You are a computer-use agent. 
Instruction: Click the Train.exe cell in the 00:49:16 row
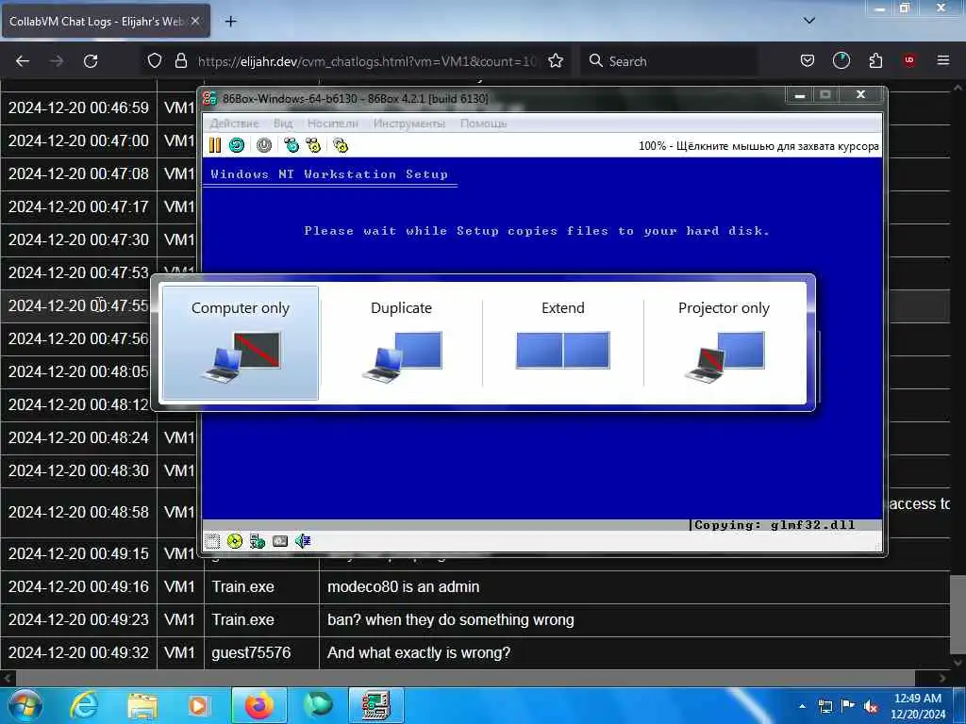[261, 586]
